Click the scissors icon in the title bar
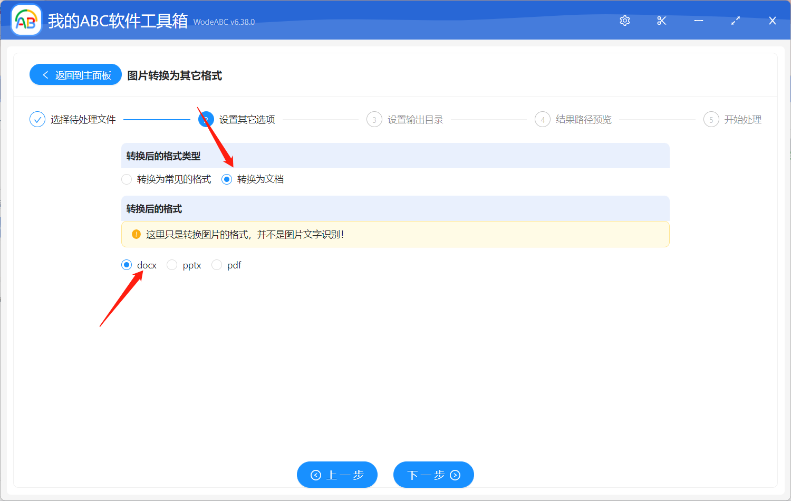The height and width of the screenshot is (501, 791). click(x=661, y=21)
